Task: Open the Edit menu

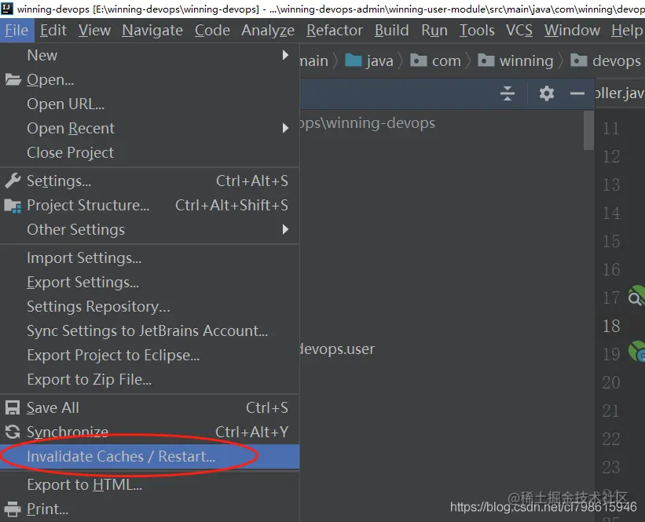Action: click(53, 31)
